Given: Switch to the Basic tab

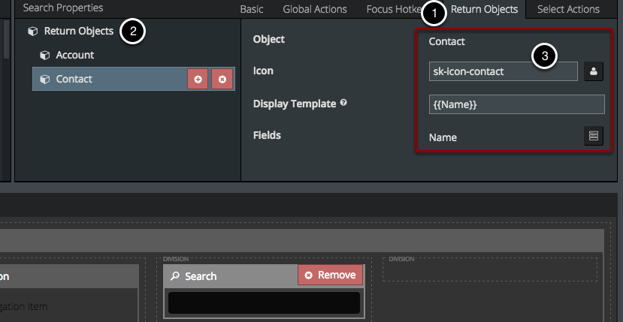Looking at the screenshot, I should point(251,9).
